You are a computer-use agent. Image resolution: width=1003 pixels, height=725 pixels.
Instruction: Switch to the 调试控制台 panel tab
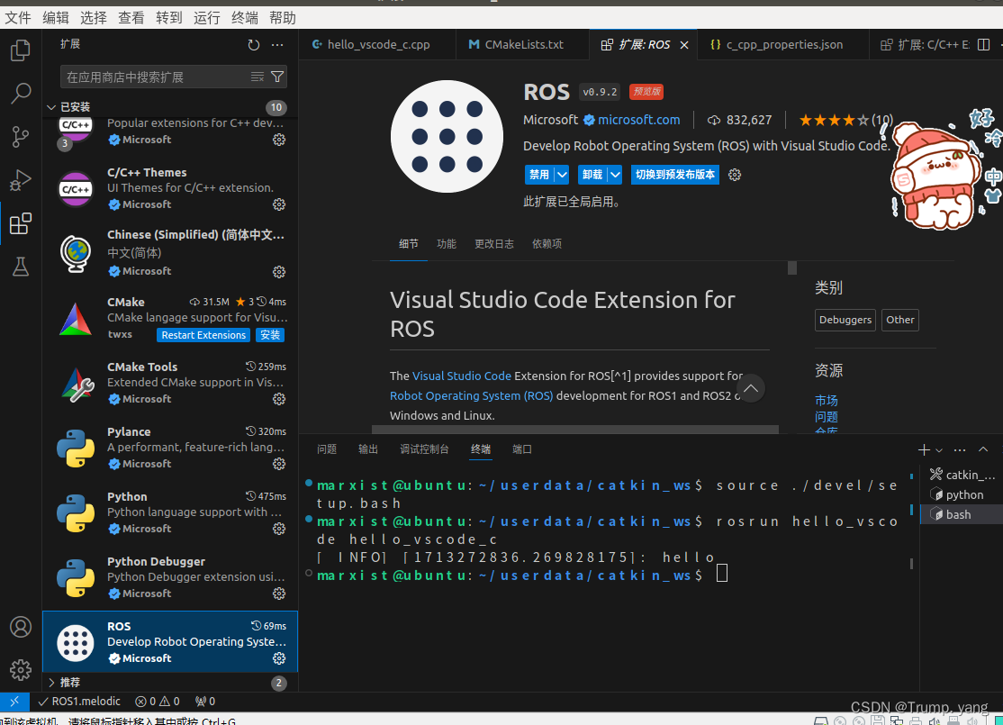point(425,449)
